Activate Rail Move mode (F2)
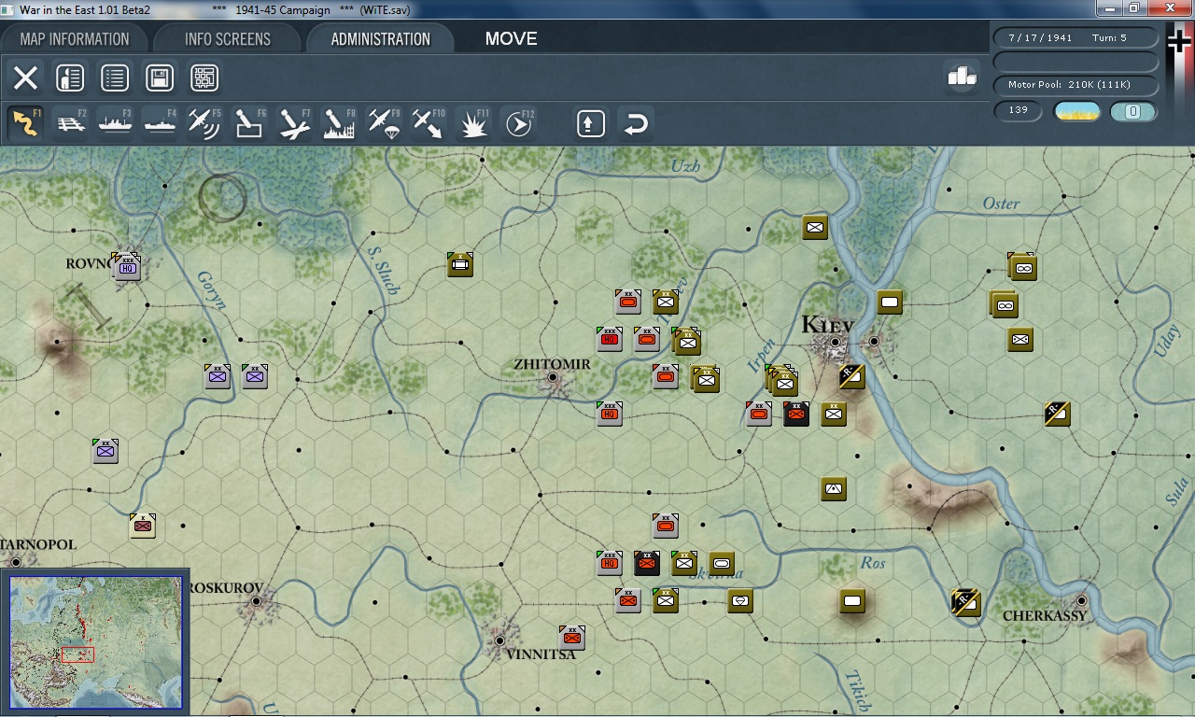Screen dimensions: 1195x717 (x=71, y=123)
